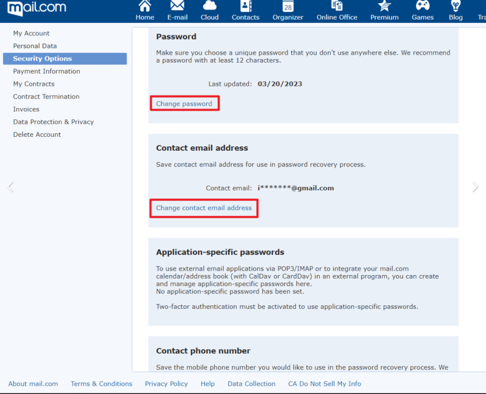Image resolution: width=486 pixels, height=394 pixels.
Task: Click Change contact email address link
Action: point(204,208)
